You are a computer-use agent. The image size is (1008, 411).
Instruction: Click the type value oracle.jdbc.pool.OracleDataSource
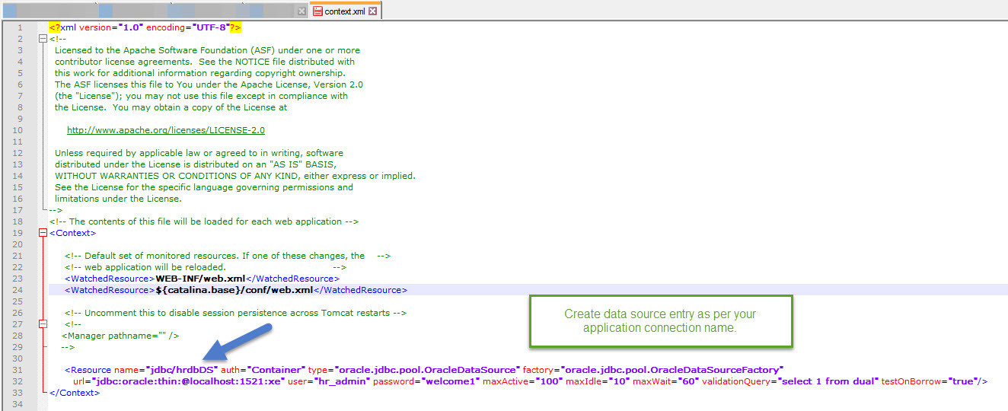click(x=426, y=370)
